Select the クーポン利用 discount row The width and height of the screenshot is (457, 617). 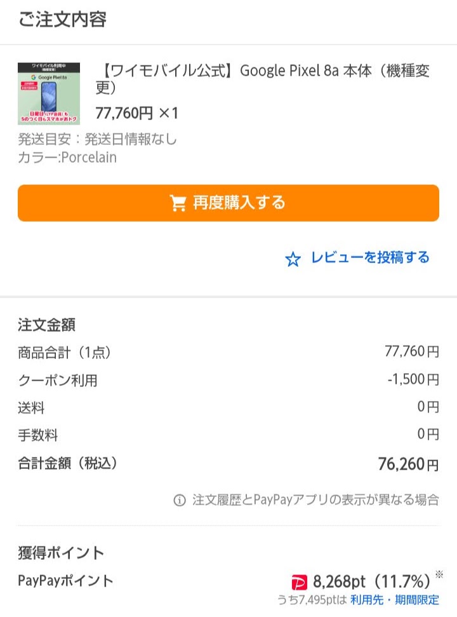[x=228, y=380]
